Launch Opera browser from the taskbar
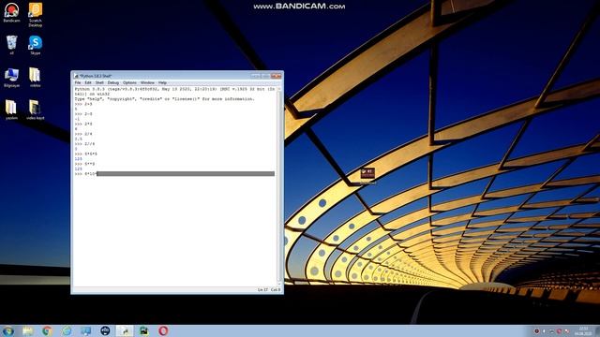This screenshot has width=600, height=337. click(163, 330)
